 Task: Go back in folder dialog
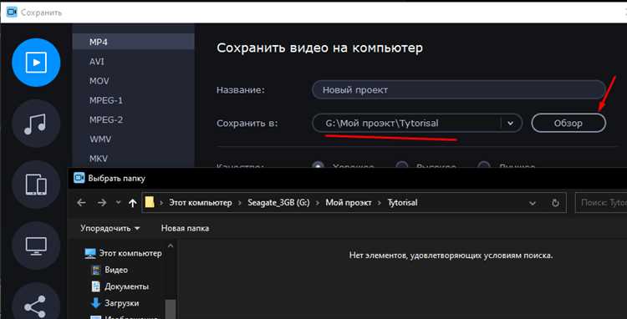(81, 203)
